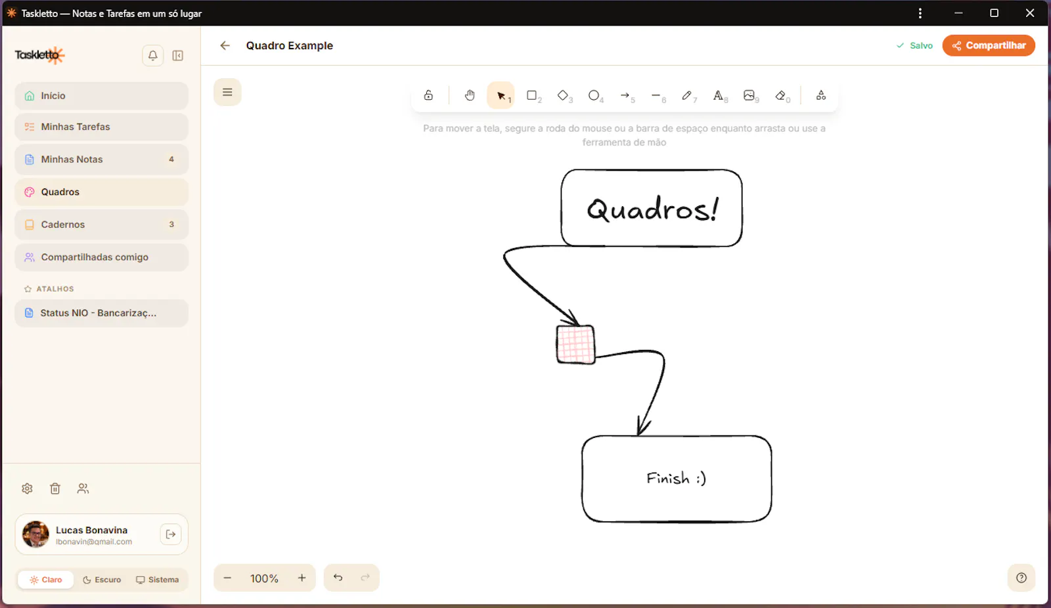Click the Taskletto logo
The image size is (1051, 608).
click(x=39, y=55)
